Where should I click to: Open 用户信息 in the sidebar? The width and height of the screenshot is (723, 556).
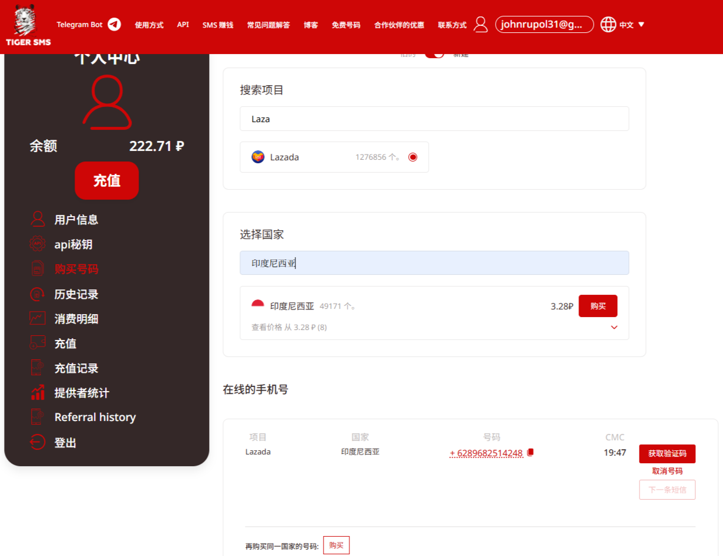click(76, 220)
